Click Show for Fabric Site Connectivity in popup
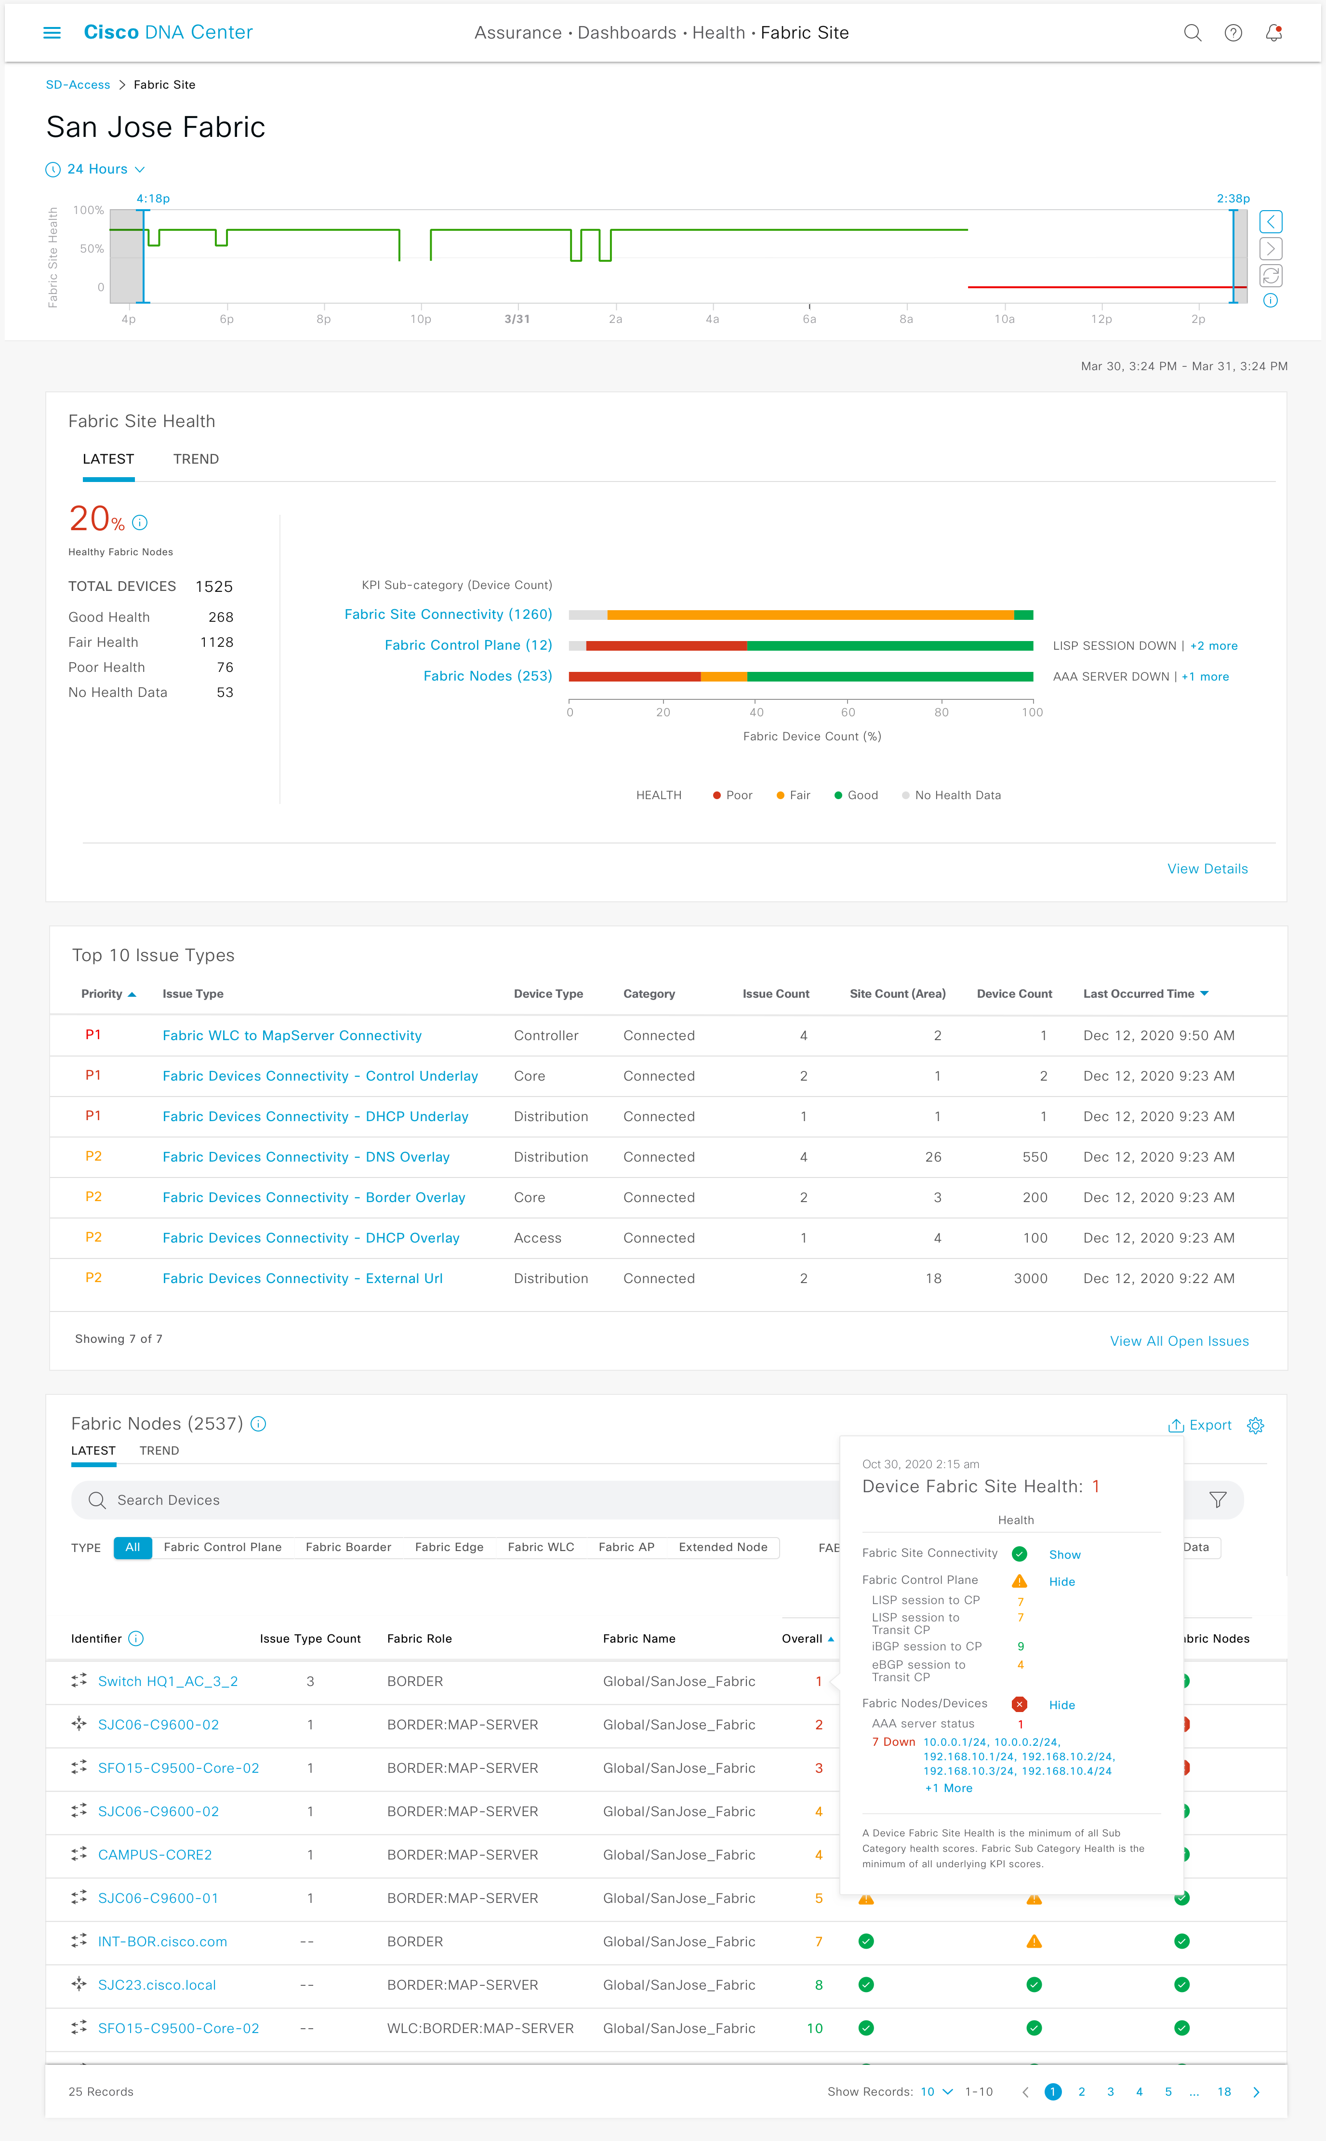 point(1065,1554)
